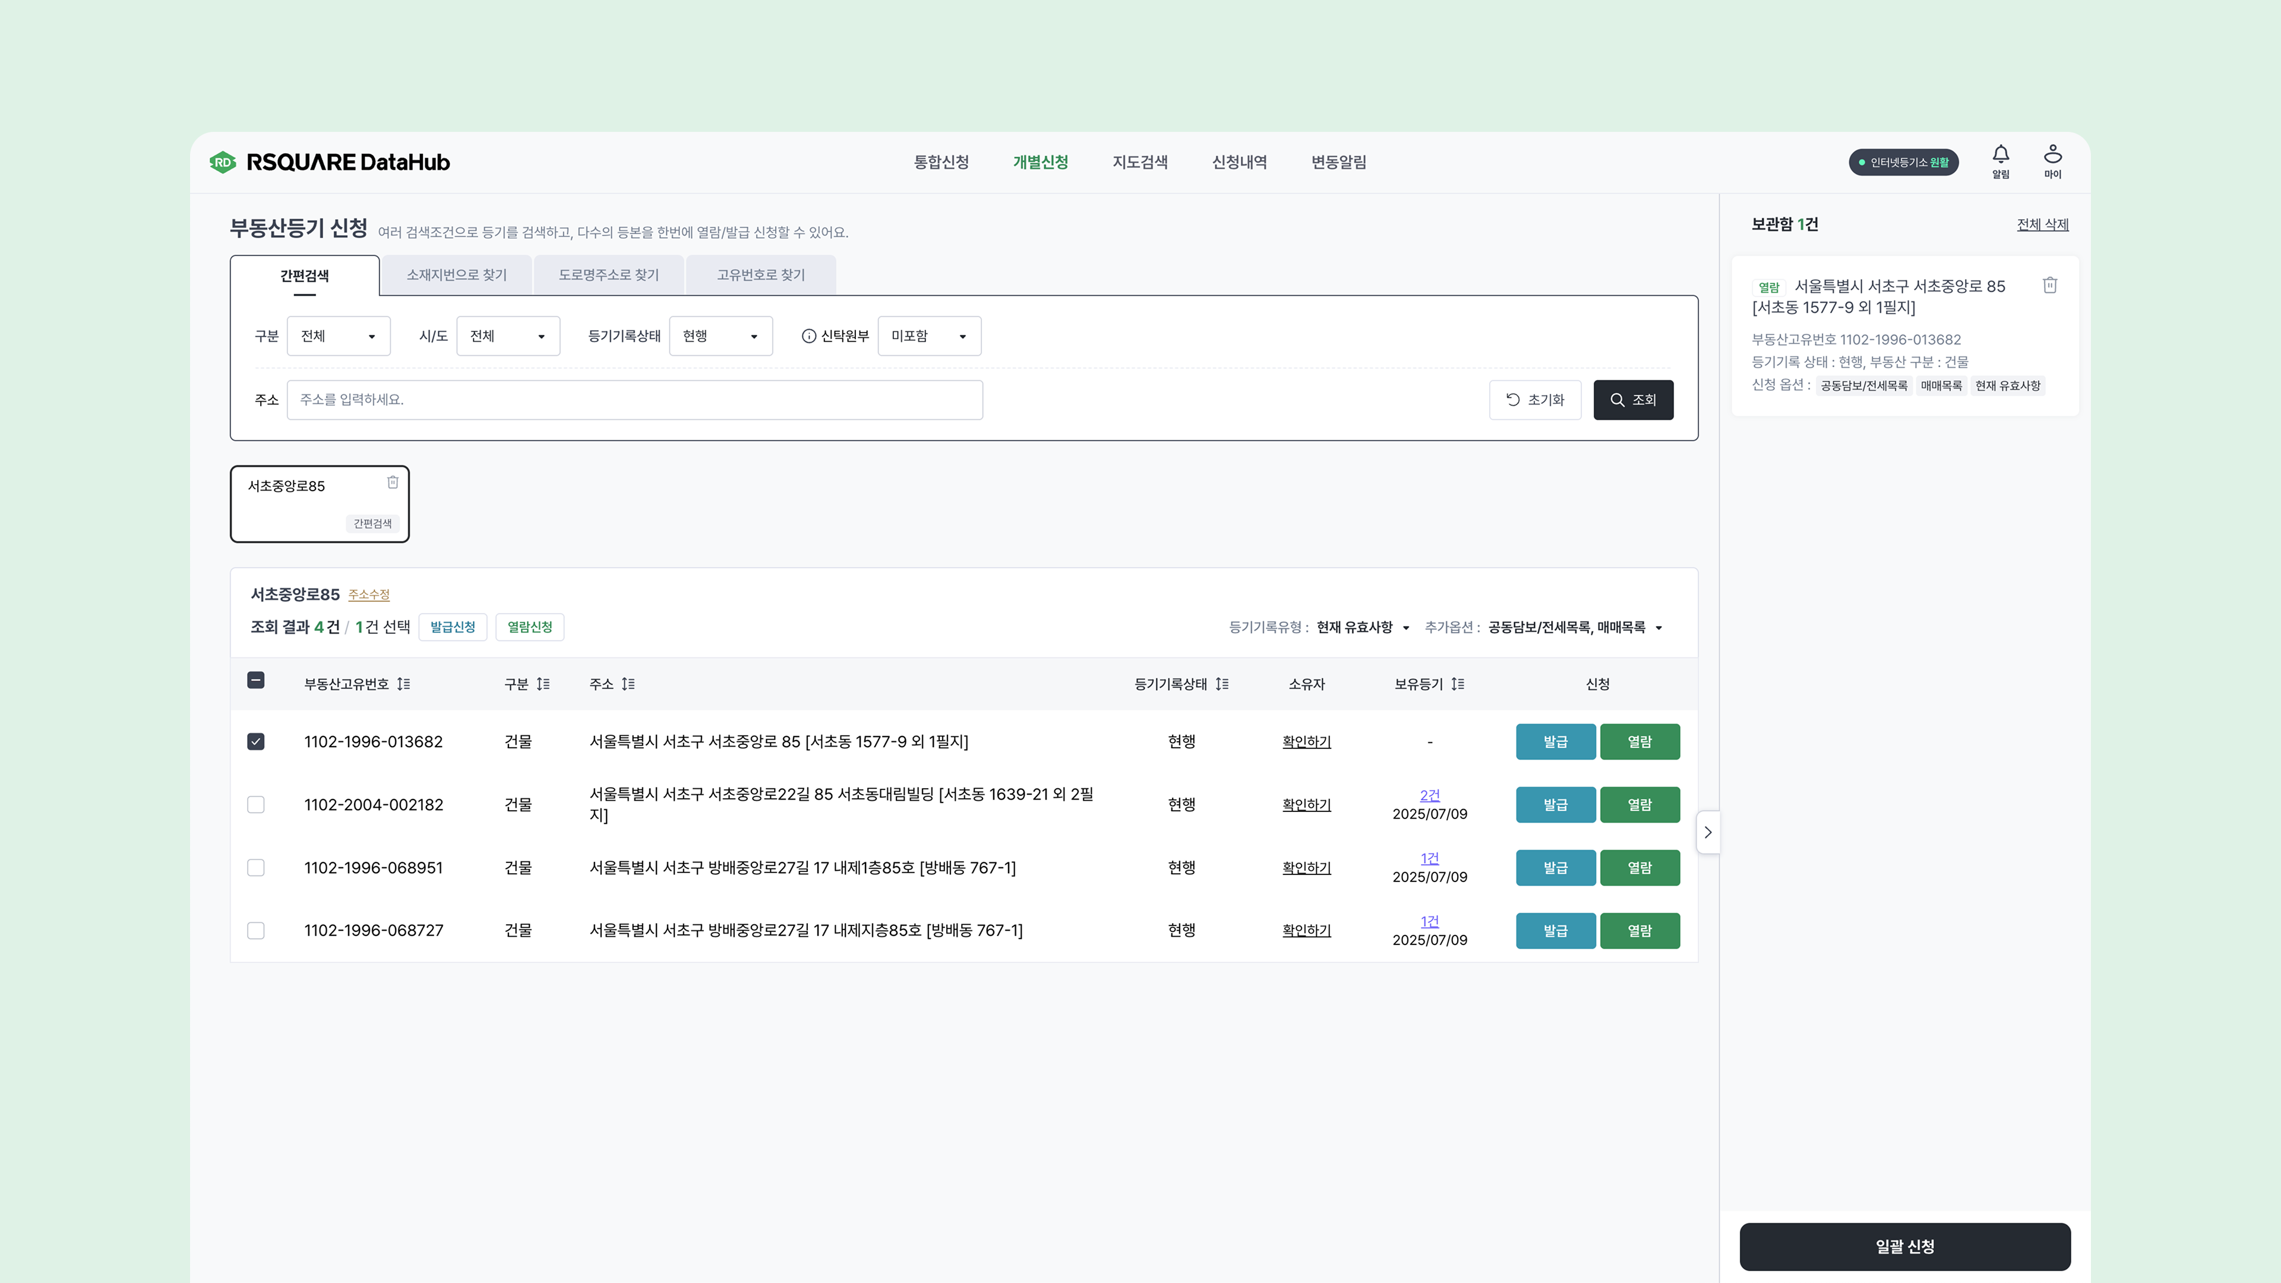Delete the 서초중앙로85 search chip via trash icon
Screen dimensions: 2281x1283
392,482
